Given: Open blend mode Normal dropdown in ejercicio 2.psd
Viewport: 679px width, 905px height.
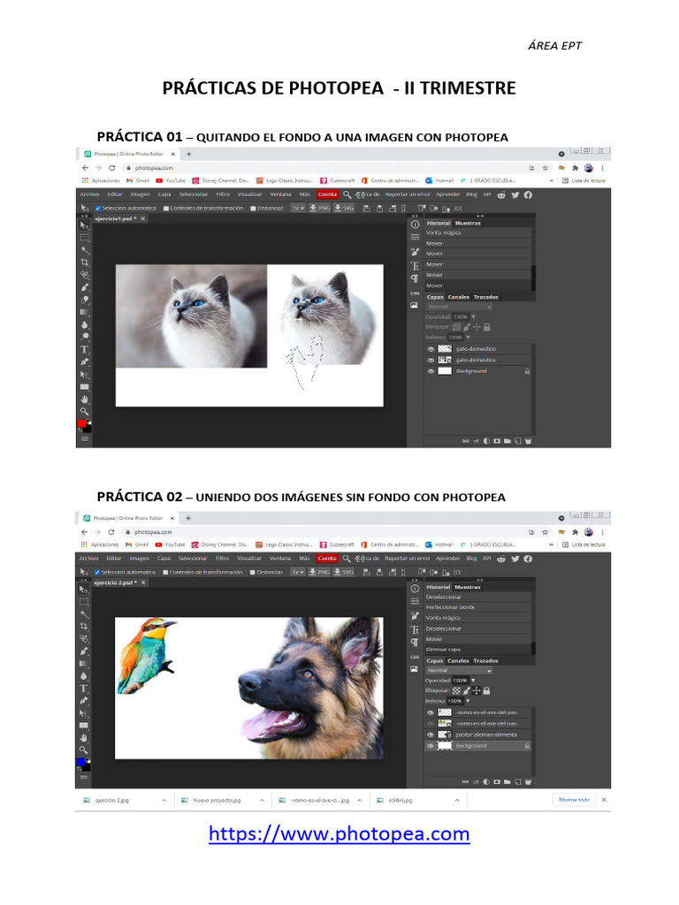Looking at the screenshot, I should pyautogui.click(x=460, y=671).
